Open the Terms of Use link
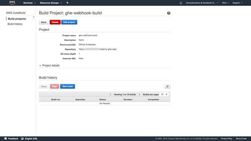The height and width of the screenshot is (141, 251). [241, 139]
